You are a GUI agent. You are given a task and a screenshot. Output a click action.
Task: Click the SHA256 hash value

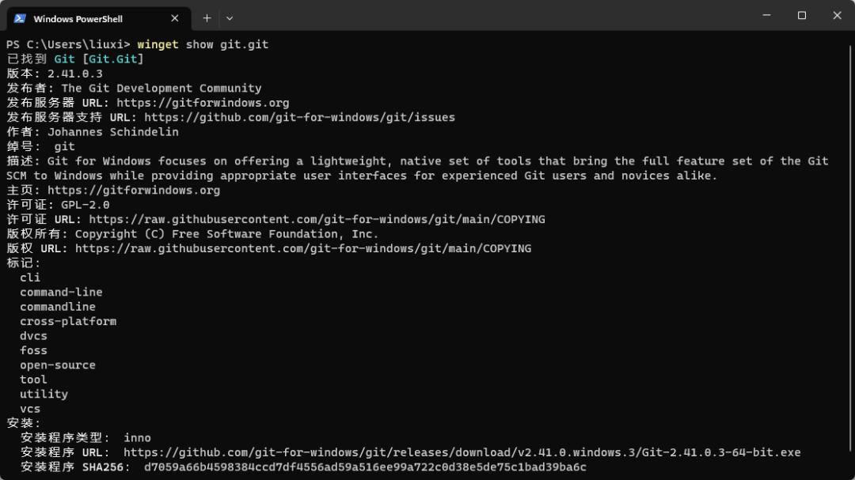point(365,467)
